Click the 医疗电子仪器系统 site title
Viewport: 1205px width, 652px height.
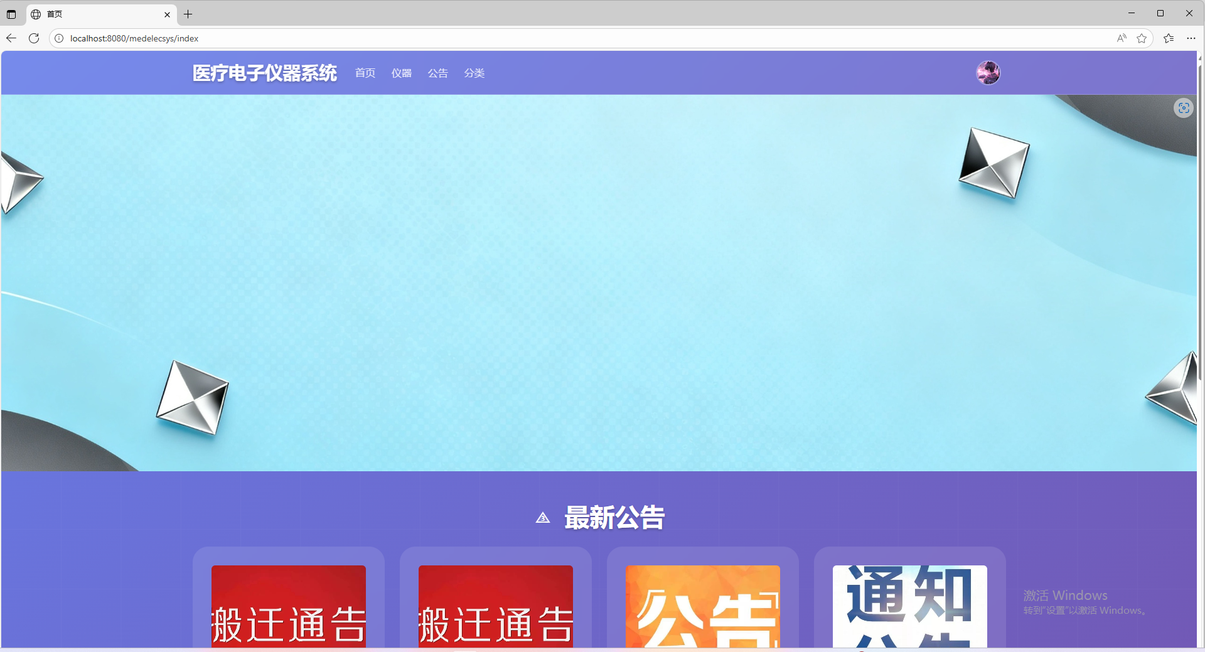pos(264,73)
